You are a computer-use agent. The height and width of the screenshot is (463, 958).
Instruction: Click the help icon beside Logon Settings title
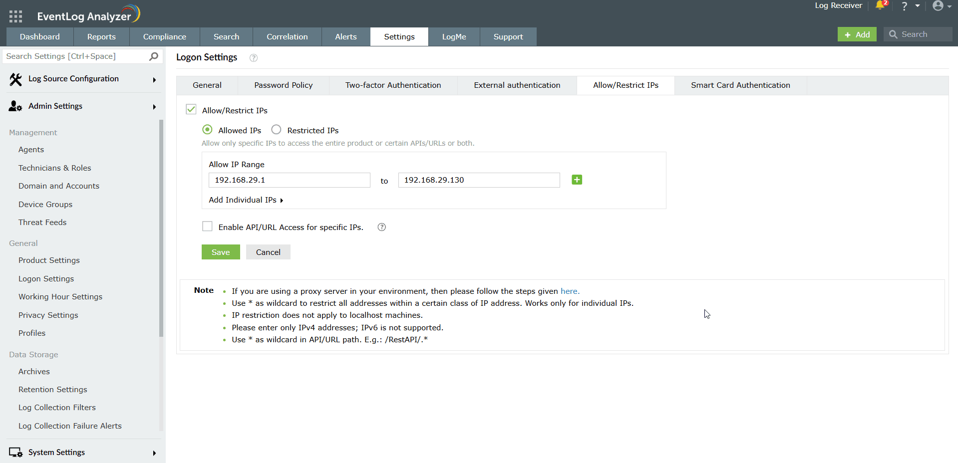click(x=254, y=58)
